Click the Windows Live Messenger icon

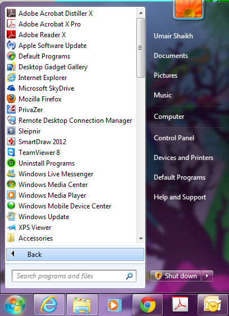pyautogui.click(x=11, y=173)
